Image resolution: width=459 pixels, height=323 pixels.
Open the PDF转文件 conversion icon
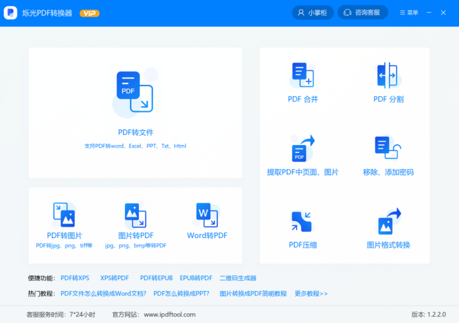click(x=134, y=92)
